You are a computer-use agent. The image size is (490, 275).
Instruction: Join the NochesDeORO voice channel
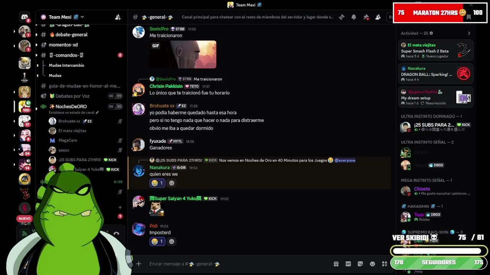(71, 107)
